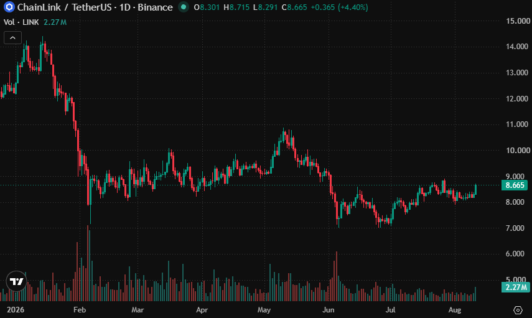
Task: Click the ChainLink / TetherUS symbol title
Action: point(65,7)
